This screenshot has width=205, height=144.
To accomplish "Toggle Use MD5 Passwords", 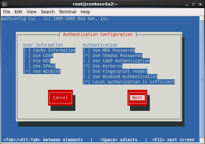I will click(109, 50).
